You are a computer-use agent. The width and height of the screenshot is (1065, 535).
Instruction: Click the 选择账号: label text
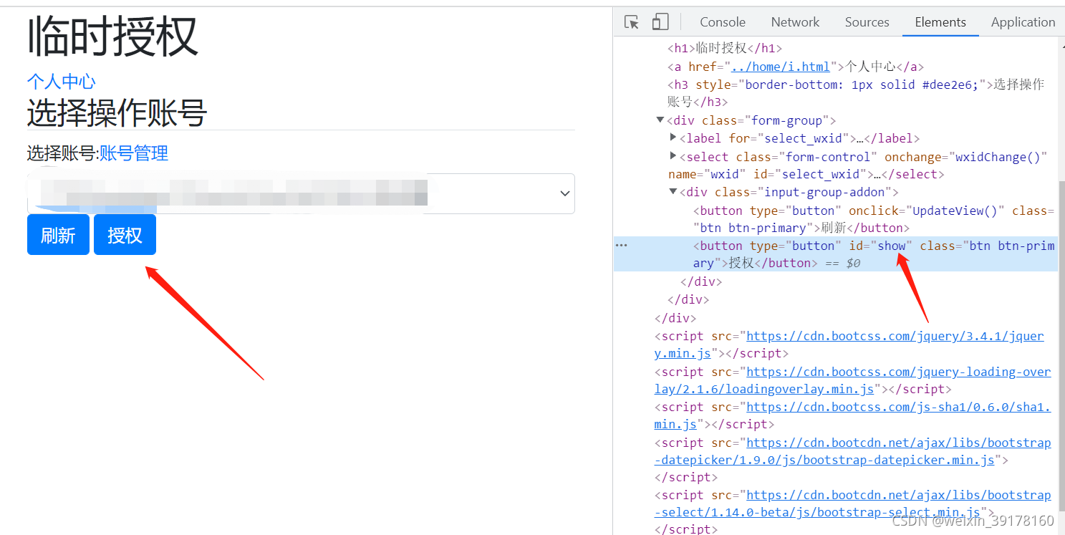(x=63, y=153)
